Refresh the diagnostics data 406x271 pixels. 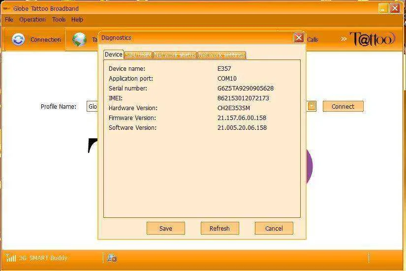[219, 228]
